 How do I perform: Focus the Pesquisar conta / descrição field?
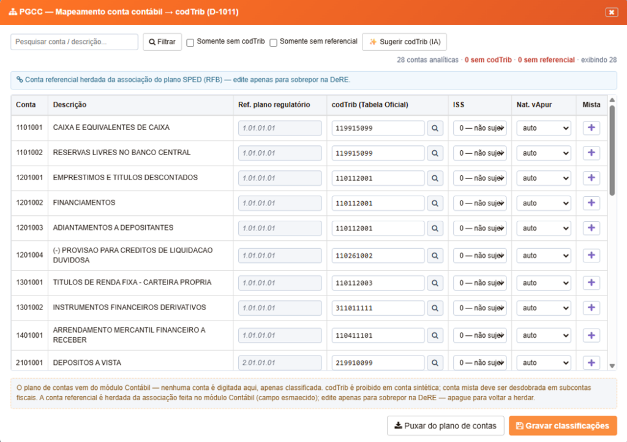coord(74,42)
